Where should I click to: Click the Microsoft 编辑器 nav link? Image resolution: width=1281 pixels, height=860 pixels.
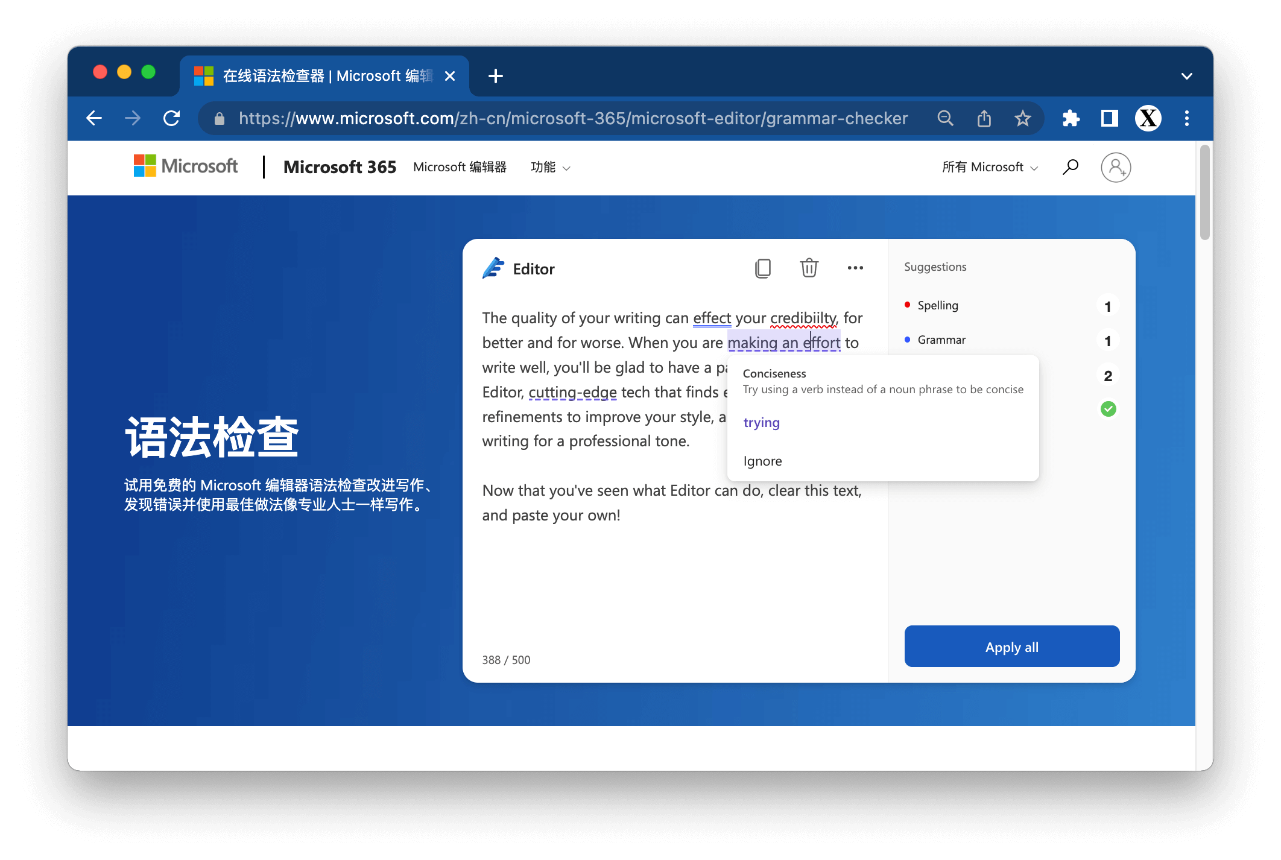click(x=461, y=167)
